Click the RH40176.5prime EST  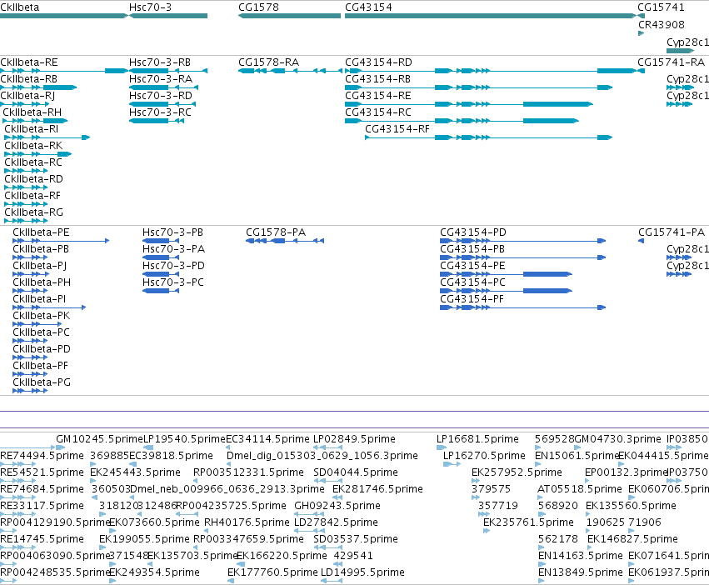click(207, 531)
